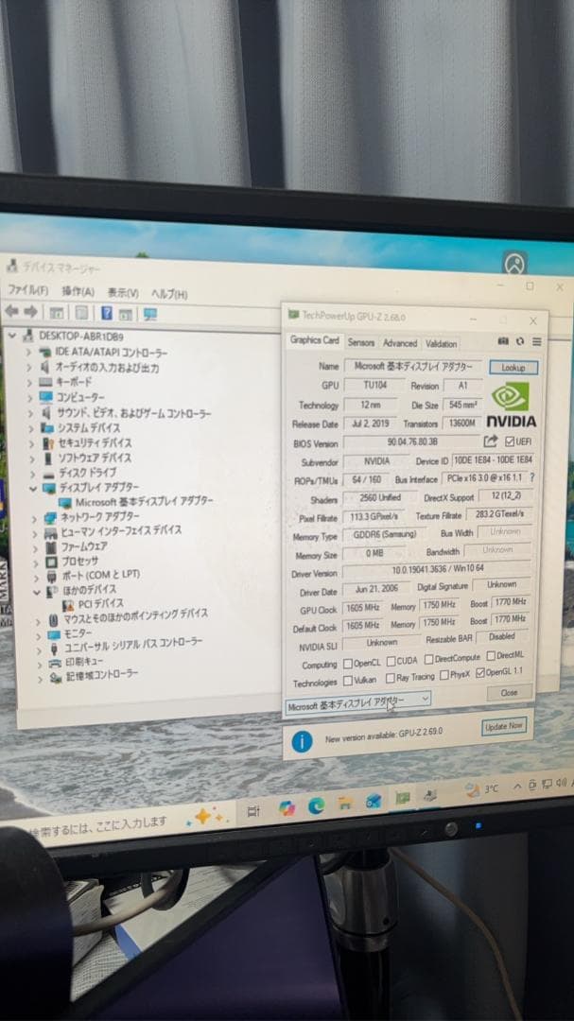Image resolution: width=574 pixels, height=1021 pixels.
Task: Select the ディスク ドライブ tree item
Action: point(80,472)
